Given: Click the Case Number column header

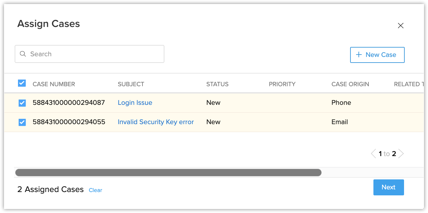Looking at the screenshot, I should [54, 84].
